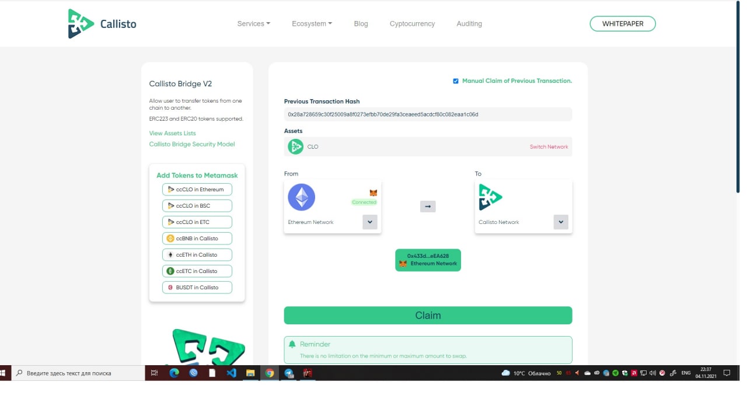Viewport: 747px width, 420px height.
Task: Switch to Chrome in taskbar
Action: 269,373
